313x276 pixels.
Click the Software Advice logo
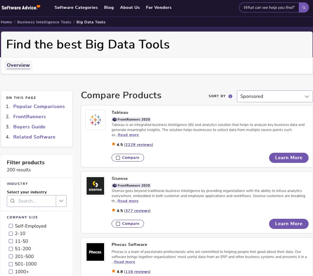[20, 7]
